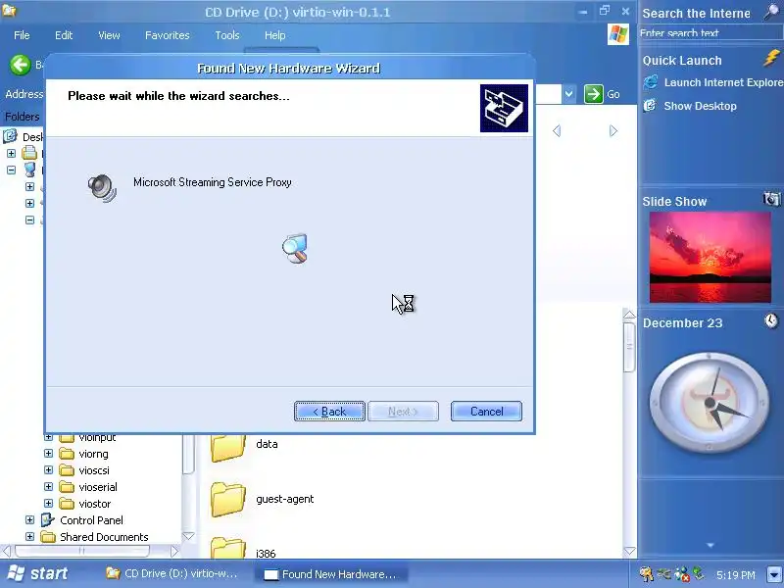Open the File menu

coord(22,35)
